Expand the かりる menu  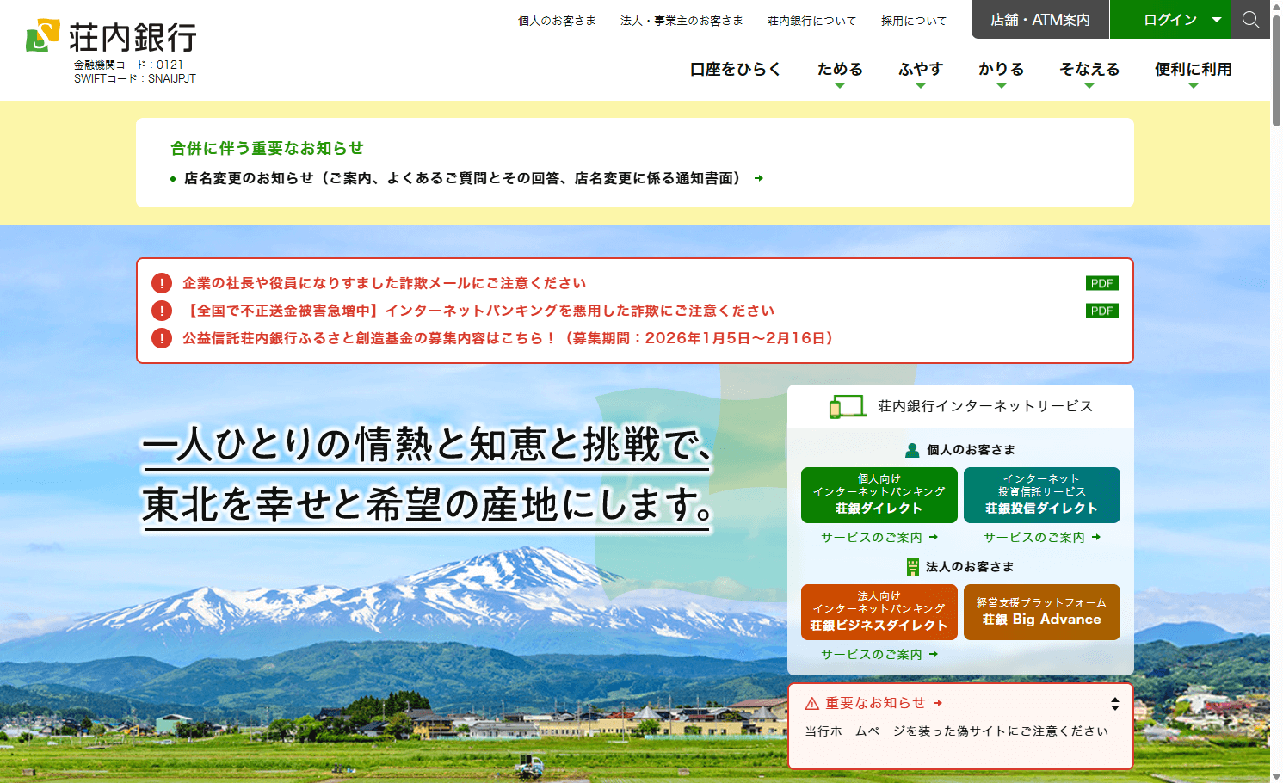pos(1001,71)
